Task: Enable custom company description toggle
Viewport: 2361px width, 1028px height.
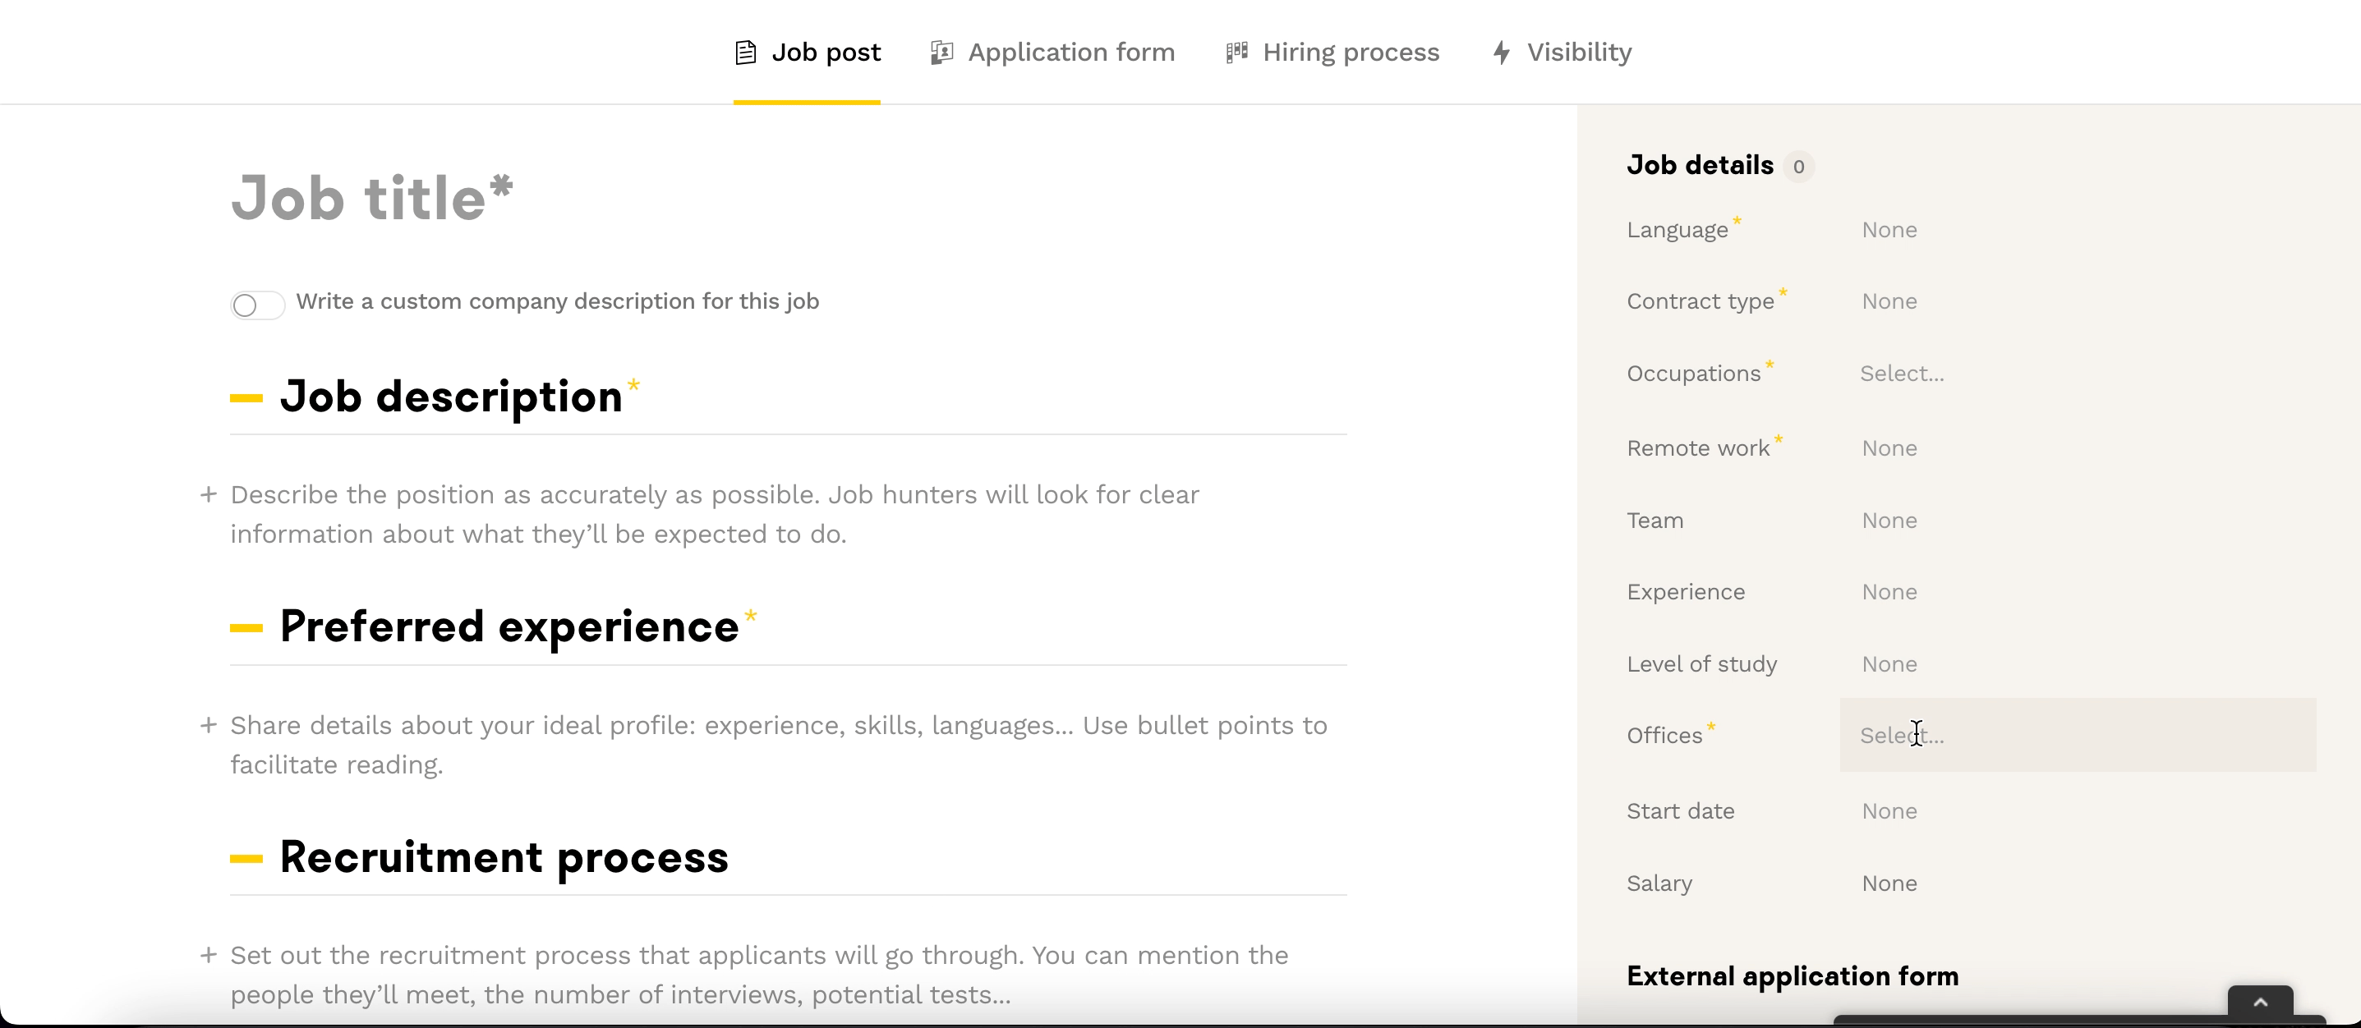Action: click(x=258, y=304)
